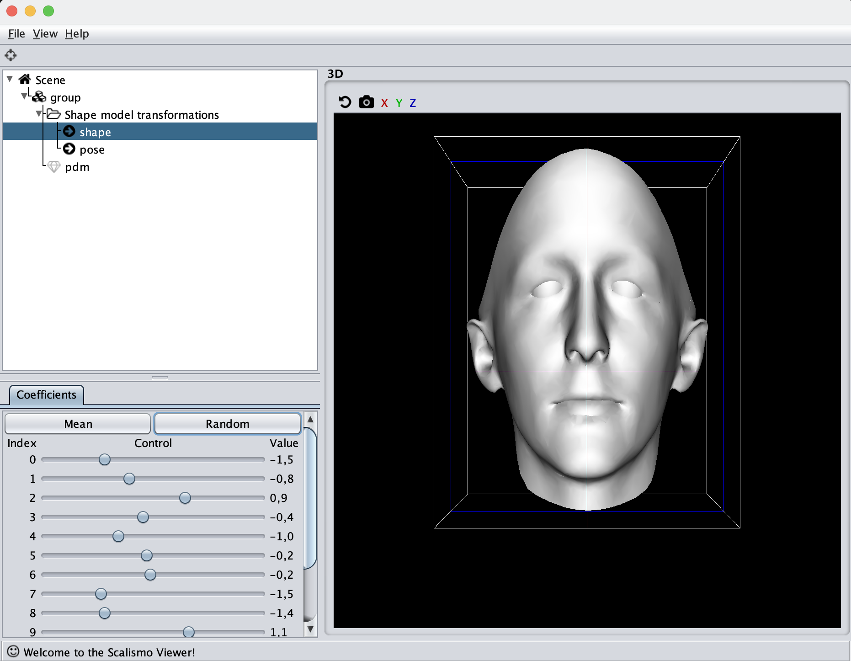This screenshot has width=851, height=661.
Task: Click the slider handle for index 1
Action: point(129,479)
